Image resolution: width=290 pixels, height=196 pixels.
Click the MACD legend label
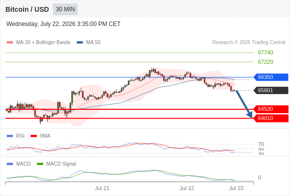click(24, 164)
